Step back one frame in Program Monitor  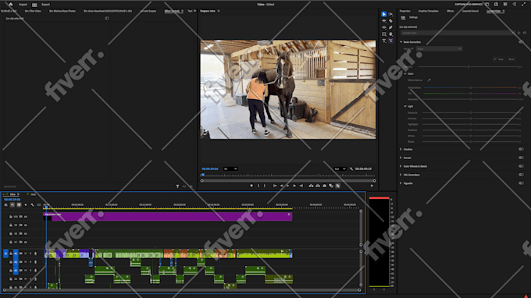tap(281, 186)
